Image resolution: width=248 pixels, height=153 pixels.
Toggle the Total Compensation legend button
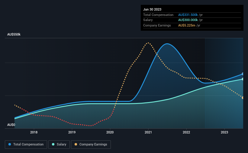coord(26,145)
